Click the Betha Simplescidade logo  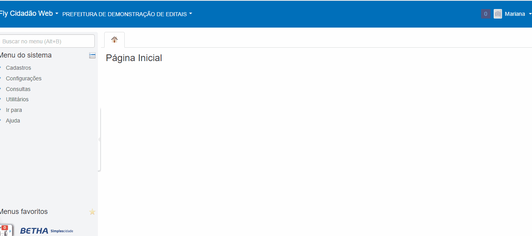(x=46, y=230)
